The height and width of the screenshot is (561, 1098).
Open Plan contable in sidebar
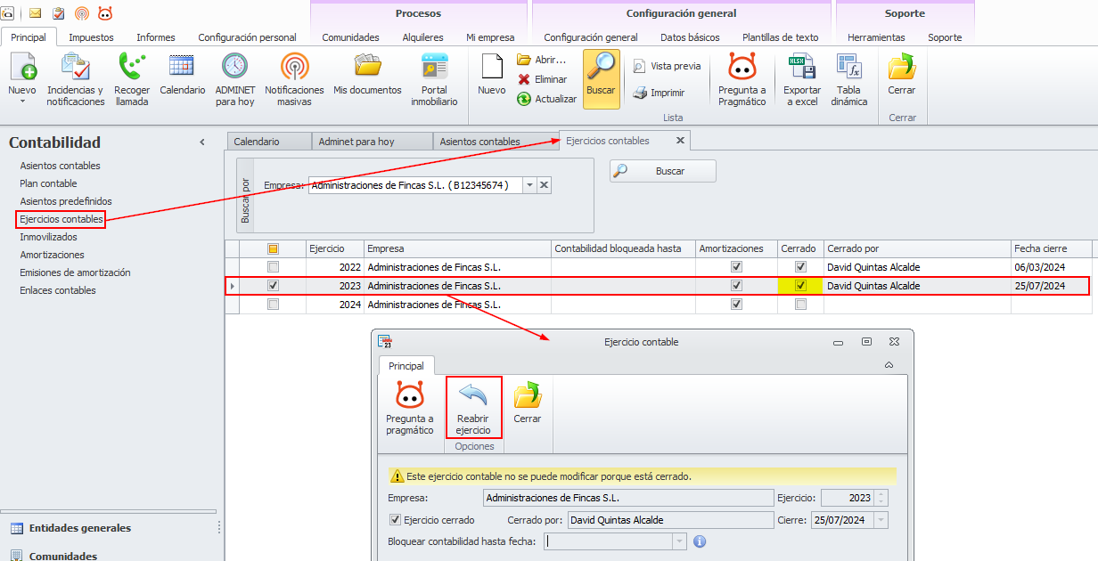point(48,183)
